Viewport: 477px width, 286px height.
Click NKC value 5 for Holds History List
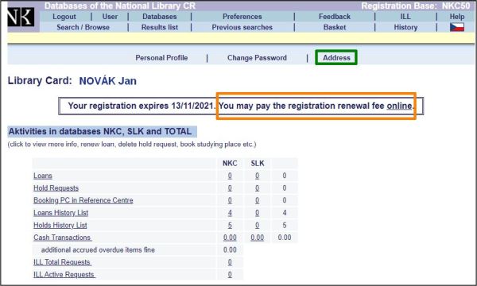(230, 225)
